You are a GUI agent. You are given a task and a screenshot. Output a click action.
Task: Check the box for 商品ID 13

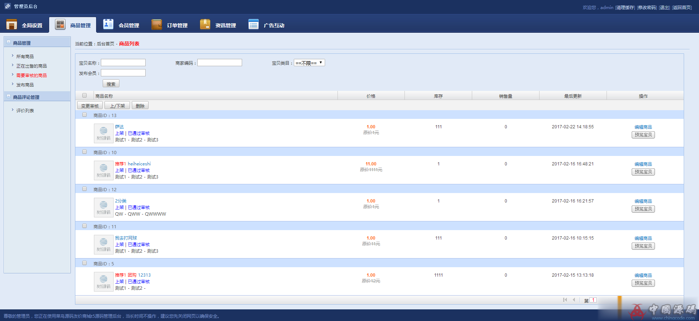pos(84,115)
